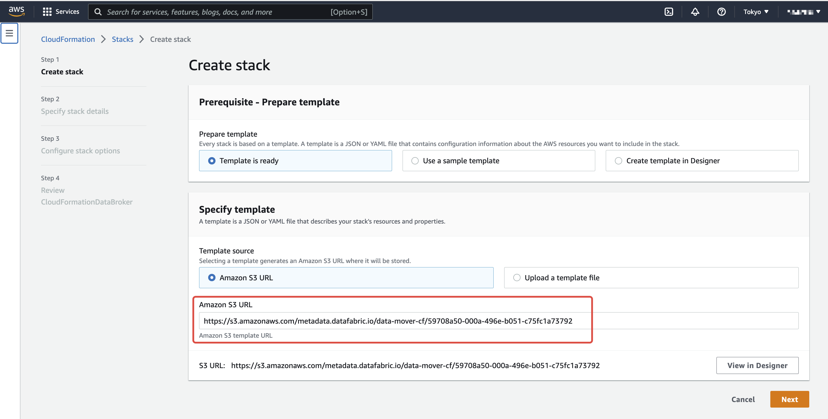Image resolution: width=828 pixels, height=419 pixels.
Task: Choose Create template in Designer option
Action: tap(618, 161)
